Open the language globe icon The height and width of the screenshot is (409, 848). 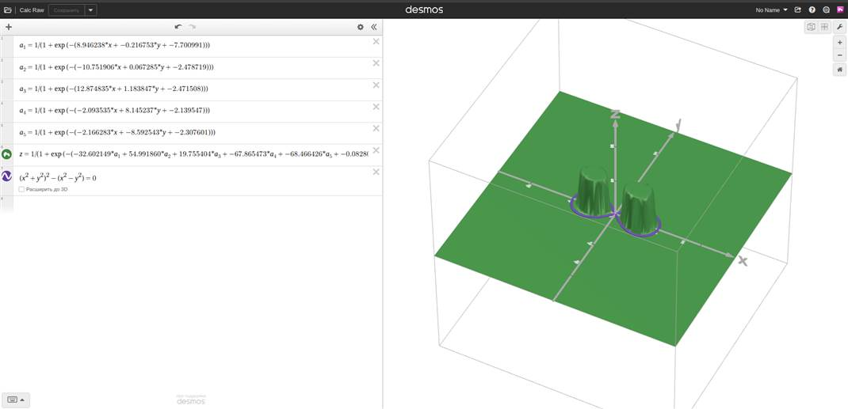826,9
